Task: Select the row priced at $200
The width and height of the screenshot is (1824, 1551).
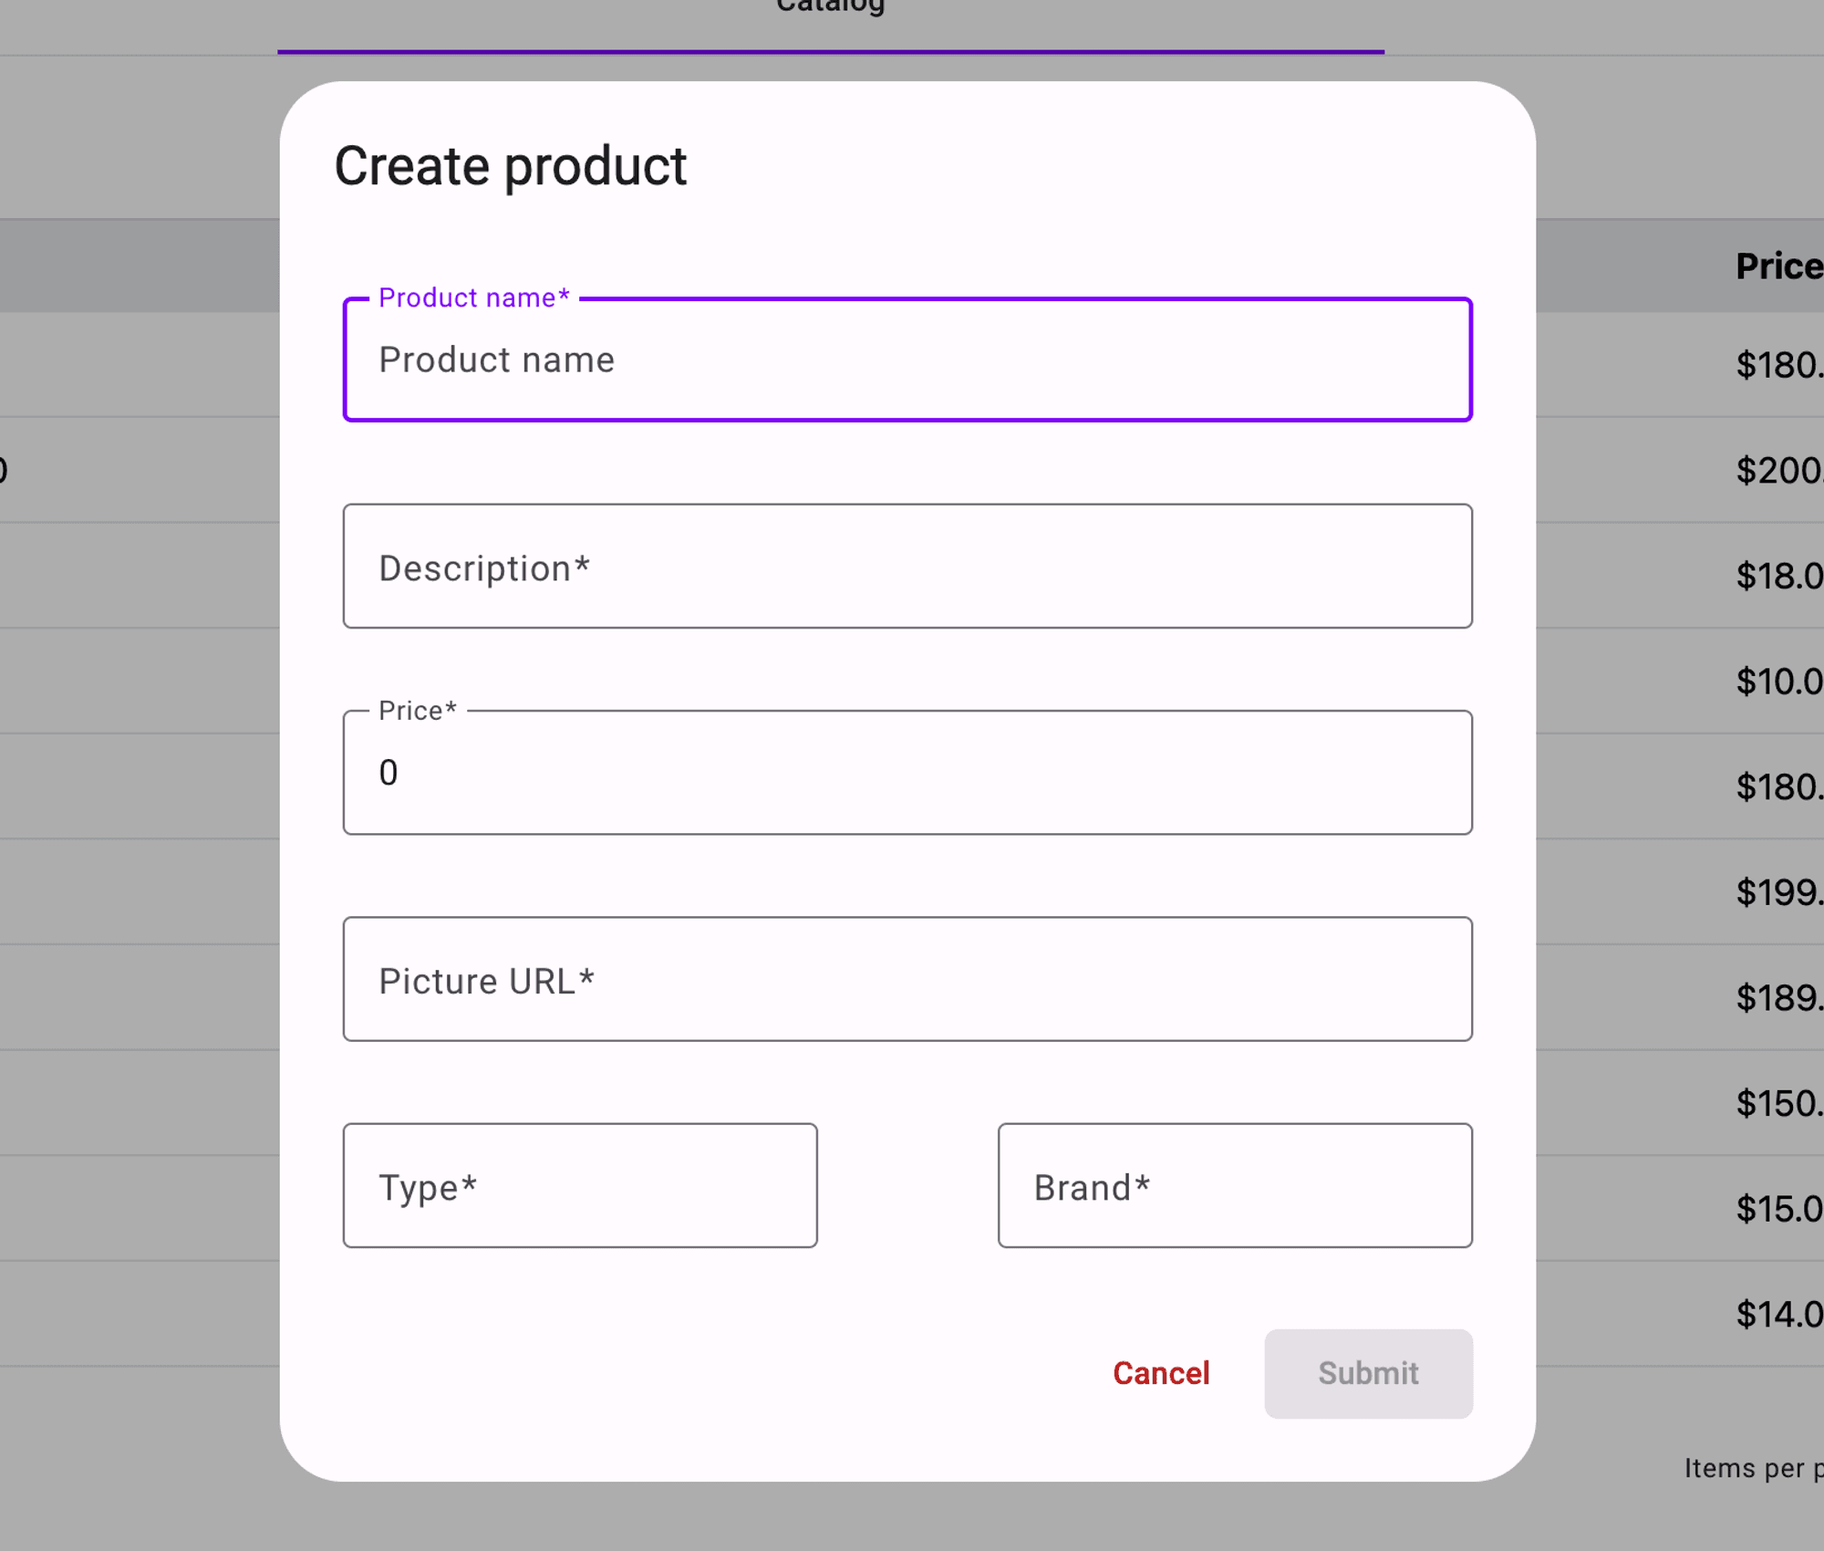Action: tap(1778, 471)
